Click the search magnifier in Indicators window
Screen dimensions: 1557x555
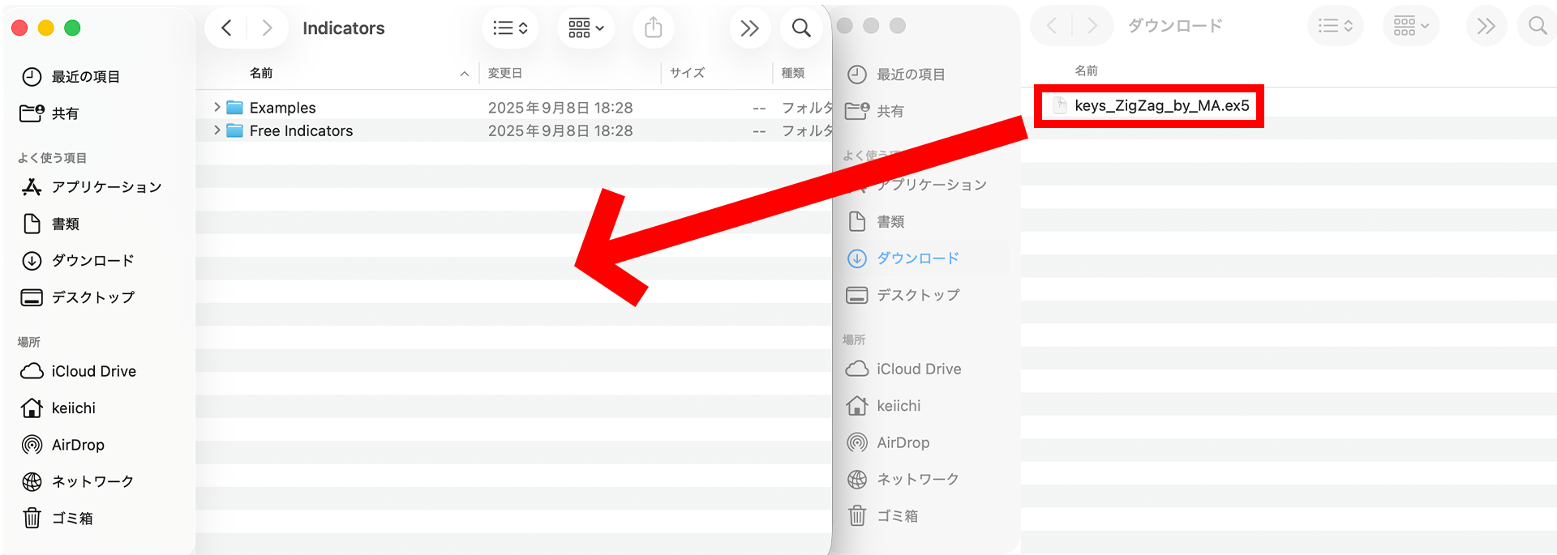(800, 28)
